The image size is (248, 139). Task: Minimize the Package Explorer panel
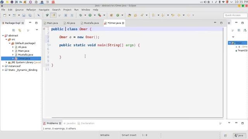click(x=30, y=23)
